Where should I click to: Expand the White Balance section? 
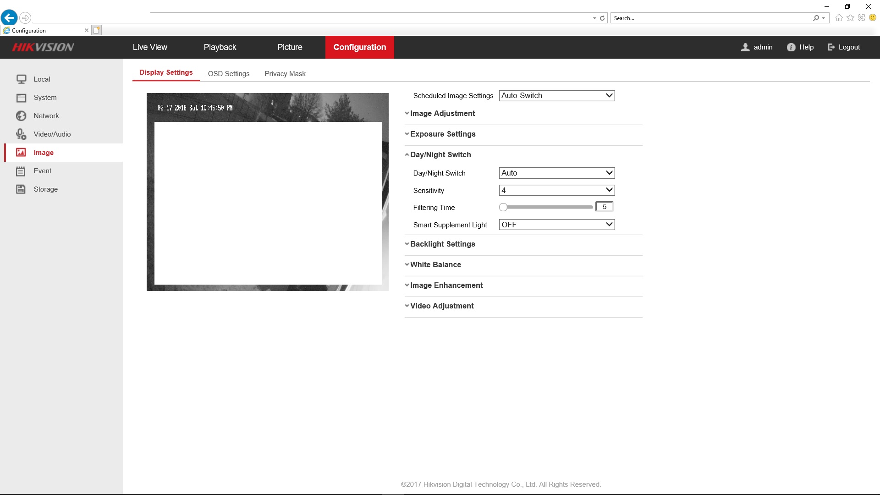[x=435, y=265]
